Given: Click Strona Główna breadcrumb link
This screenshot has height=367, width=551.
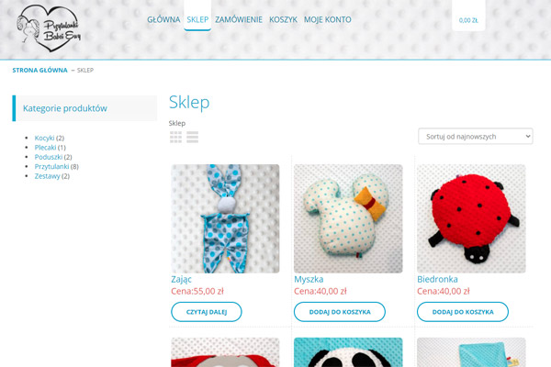Looking at the screenshot, I should [39, 71].
